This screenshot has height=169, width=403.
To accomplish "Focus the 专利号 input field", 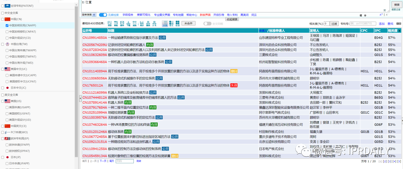I will (x=363, y=24).
